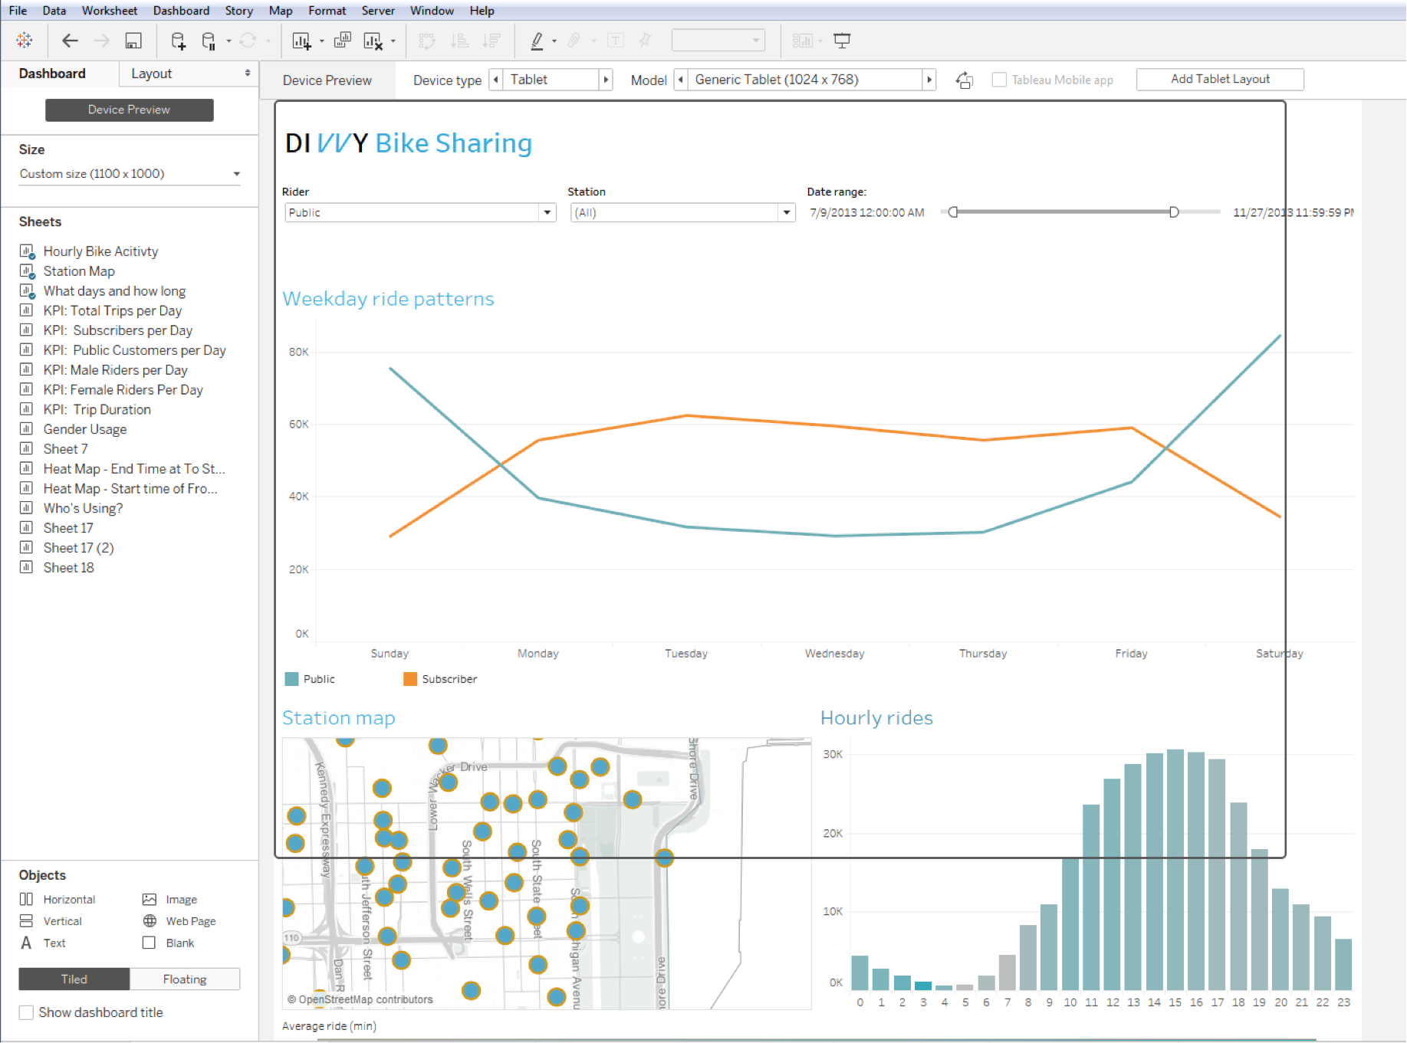
Task: Click the group members paperclip icon
Action: pyautogui.click(x=574, y=41)
